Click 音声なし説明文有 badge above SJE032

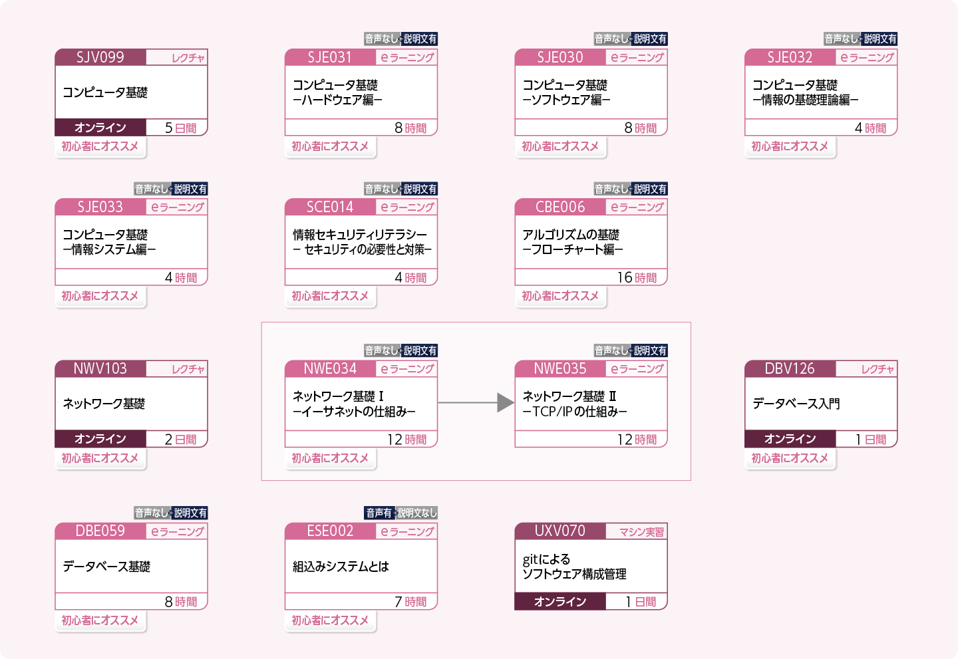[x=861, y=39]
